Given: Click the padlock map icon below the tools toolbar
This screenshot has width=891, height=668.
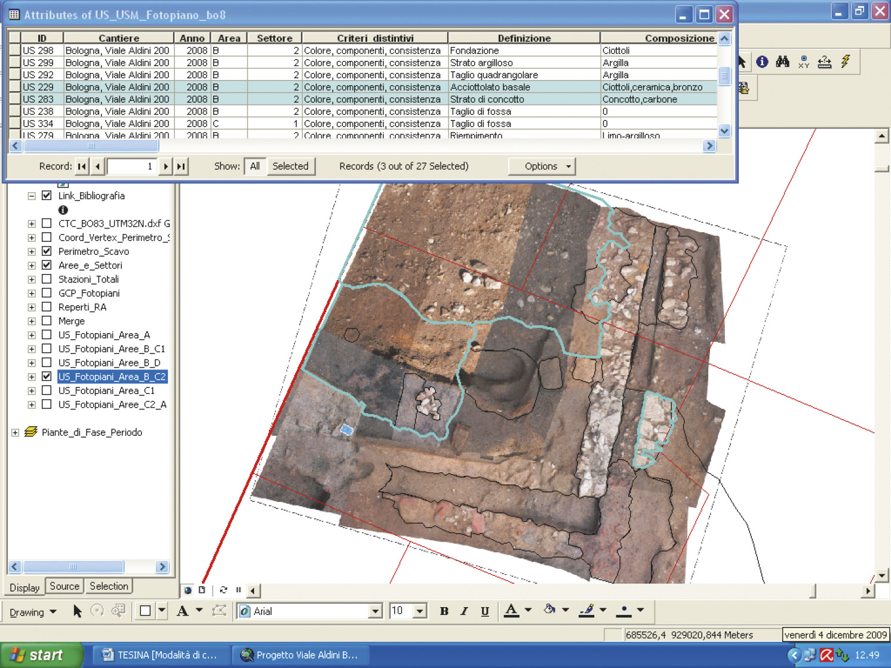Looking at the screenshot, I should [x=744, y=88].
